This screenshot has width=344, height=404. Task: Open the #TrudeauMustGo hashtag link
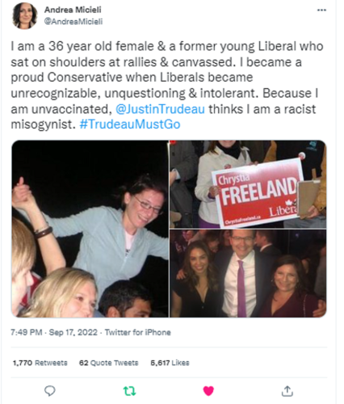point(130,124)
